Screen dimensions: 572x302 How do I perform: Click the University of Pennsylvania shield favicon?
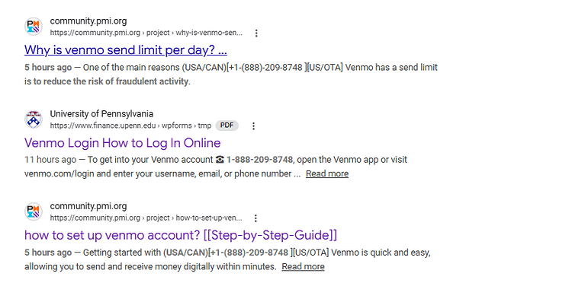34,119
